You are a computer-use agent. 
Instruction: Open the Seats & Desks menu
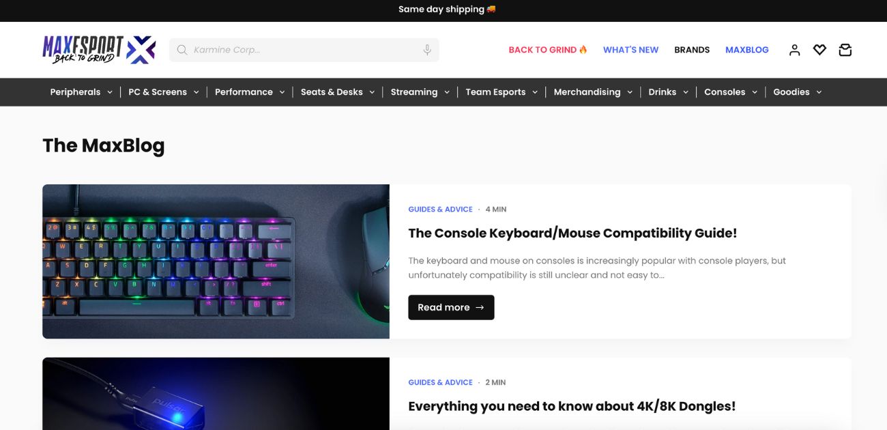pos(332,92)
